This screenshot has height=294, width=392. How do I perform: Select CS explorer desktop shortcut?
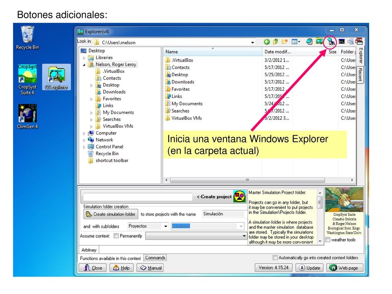pyautogui.click(x=57, y=77)
